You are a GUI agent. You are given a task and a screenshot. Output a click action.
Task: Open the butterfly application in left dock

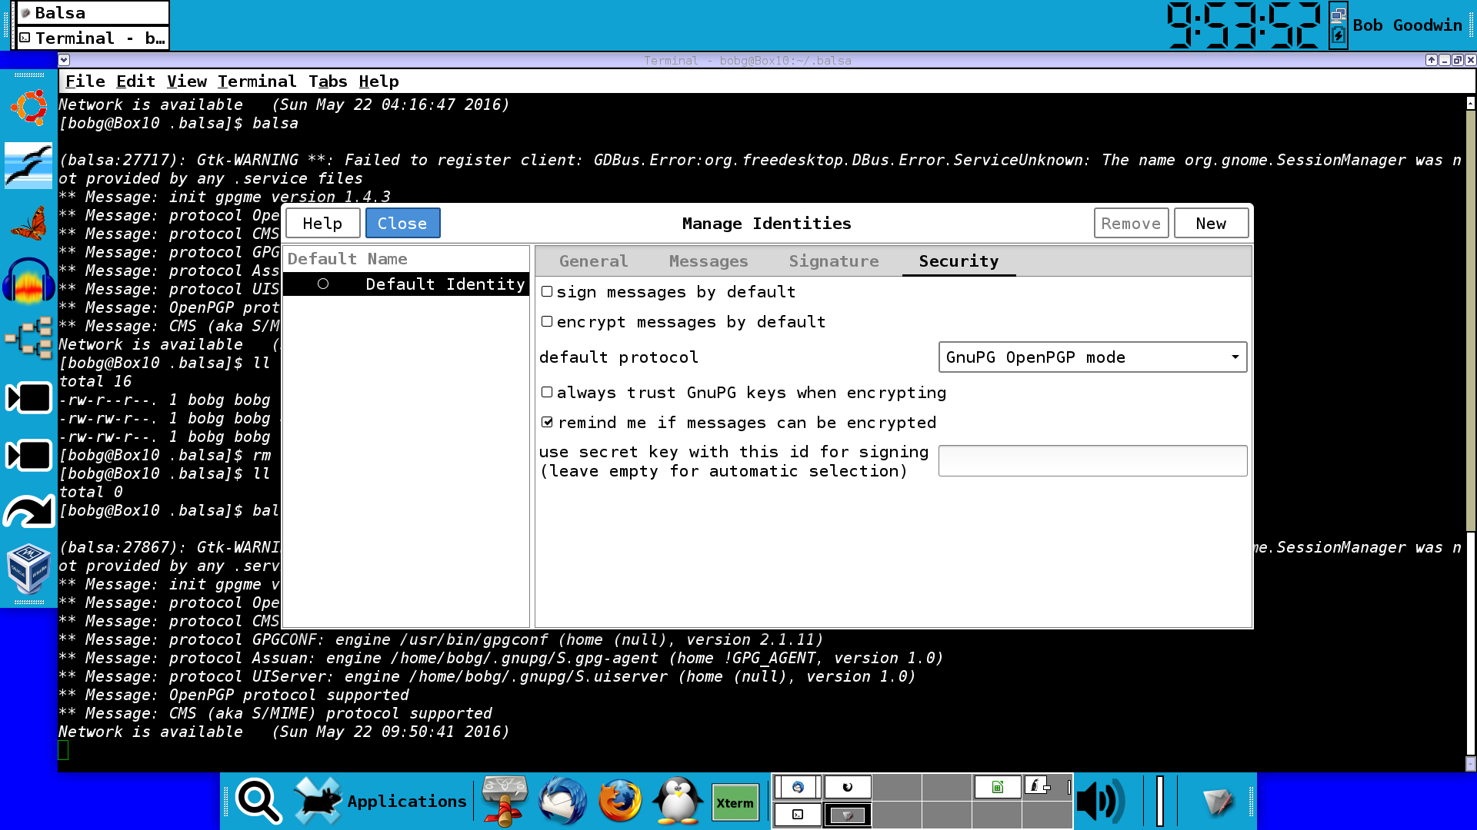(x=29, y=224)
